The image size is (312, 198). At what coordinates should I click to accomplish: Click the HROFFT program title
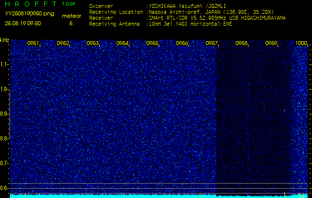[x=31, y=4]
